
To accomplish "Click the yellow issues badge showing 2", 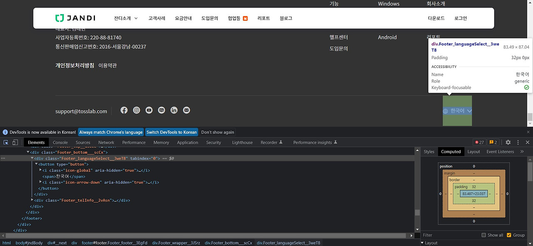I will coord(493,142).
